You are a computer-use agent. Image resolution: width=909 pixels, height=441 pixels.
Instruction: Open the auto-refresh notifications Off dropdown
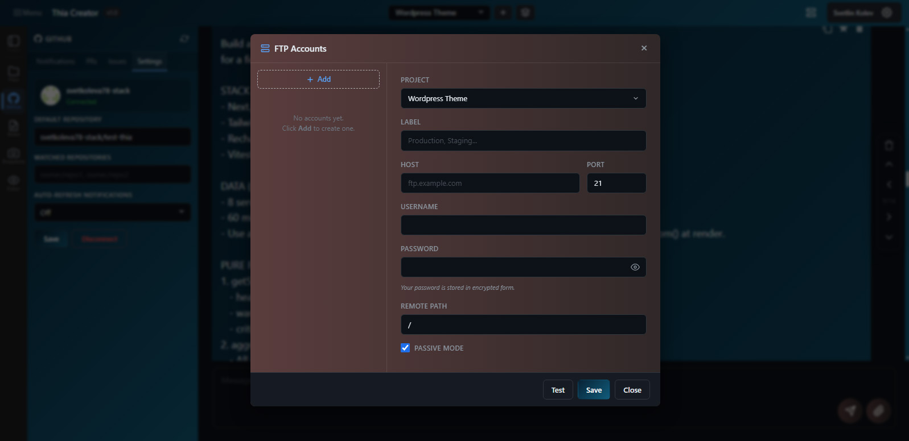click(x=113, y=212)
